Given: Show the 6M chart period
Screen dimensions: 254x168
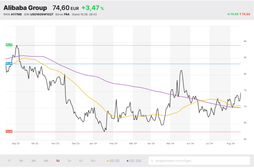Looking at the screenshot, I should (x=46, y=161).
